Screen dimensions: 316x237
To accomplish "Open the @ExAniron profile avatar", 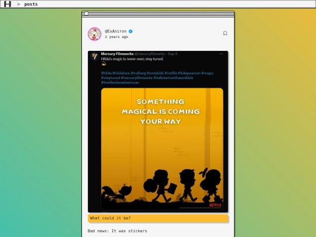I will pos(95,34).
